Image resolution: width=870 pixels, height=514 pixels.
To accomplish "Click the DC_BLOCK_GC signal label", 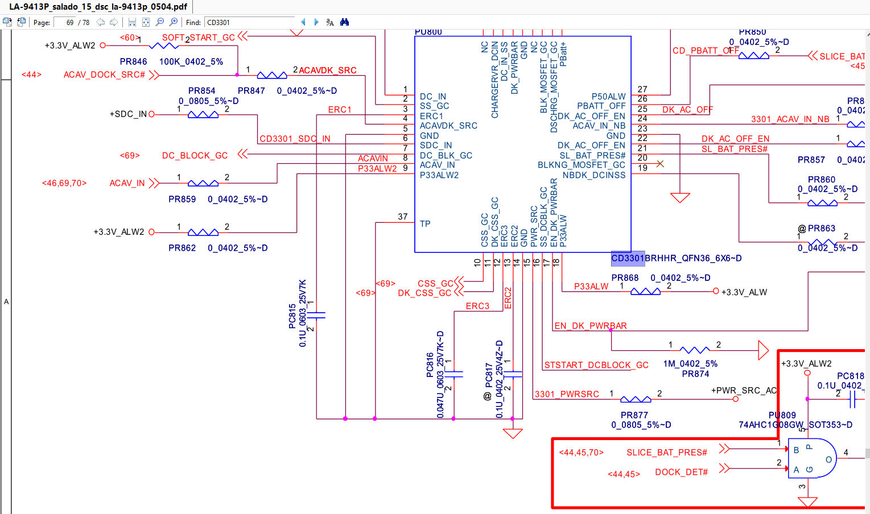I will click(195, 155).
